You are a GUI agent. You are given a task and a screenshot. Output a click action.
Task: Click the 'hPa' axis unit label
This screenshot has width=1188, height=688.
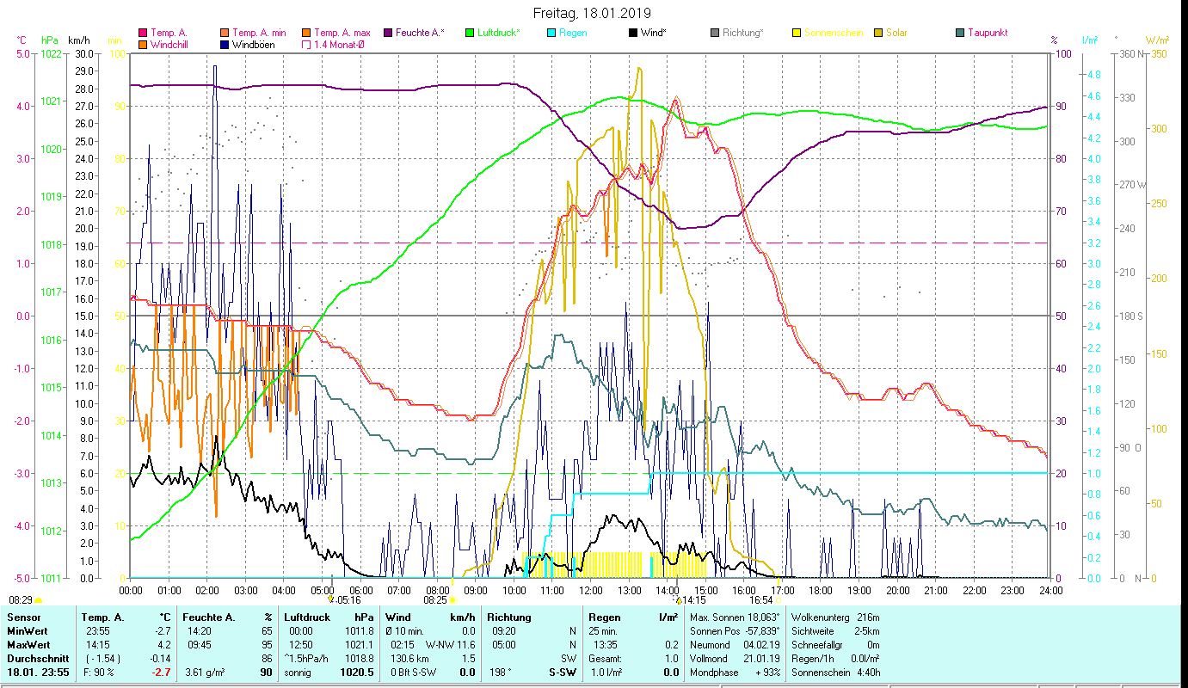[x=49, y=40]
